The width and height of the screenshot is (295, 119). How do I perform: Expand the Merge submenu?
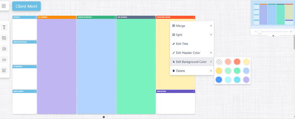(x=192, y=26)
